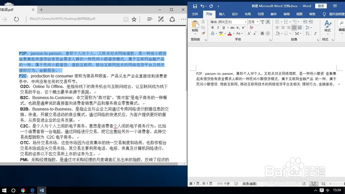Apply red font color
This screenshot has height=194, width=345.
(x=230, y=33)
